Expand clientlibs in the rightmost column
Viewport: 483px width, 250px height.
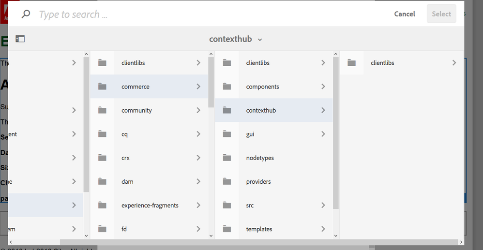click(x=454, y=63)
